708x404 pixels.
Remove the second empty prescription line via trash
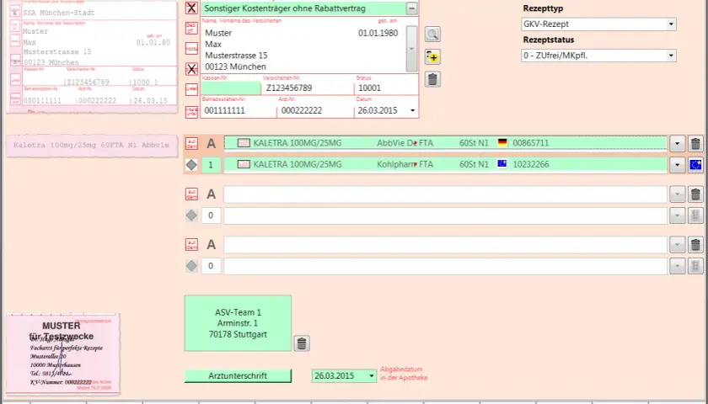pos(695,244)
